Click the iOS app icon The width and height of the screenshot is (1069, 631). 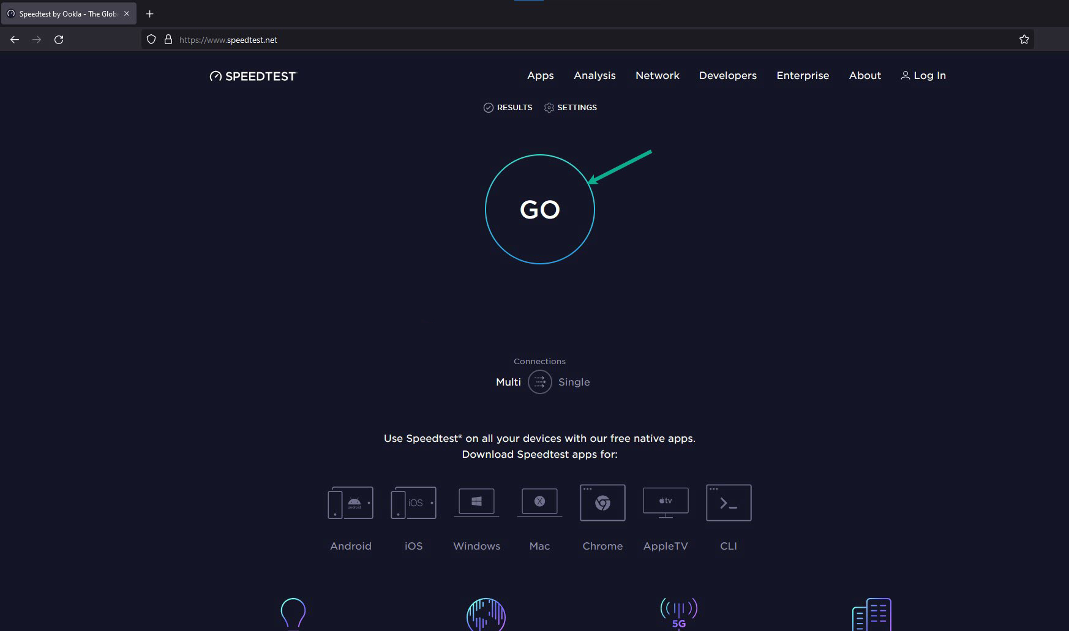[x=413, y=503]
